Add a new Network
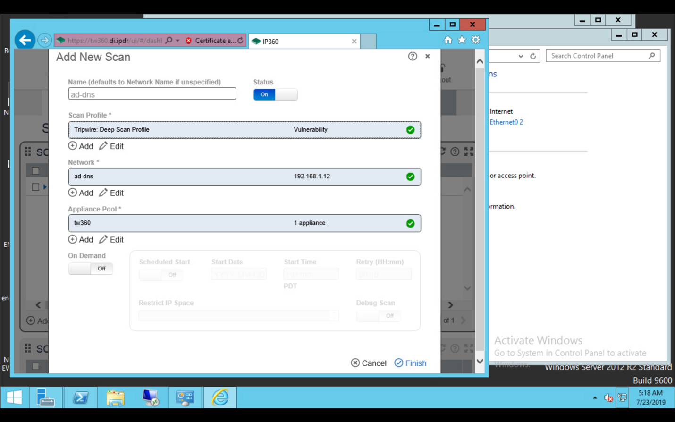This screenshot has height=422, width=675. click(81, 193)
